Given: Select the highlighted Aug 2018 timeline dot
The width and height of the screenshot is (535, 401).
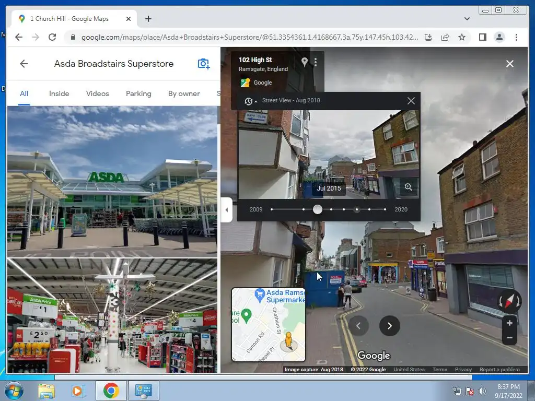Looking at the screenshot, I should point(356,209).
